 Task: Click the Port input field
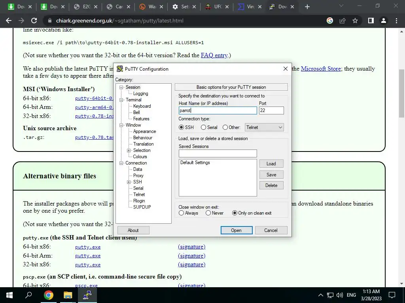click(x=271, y=110)
